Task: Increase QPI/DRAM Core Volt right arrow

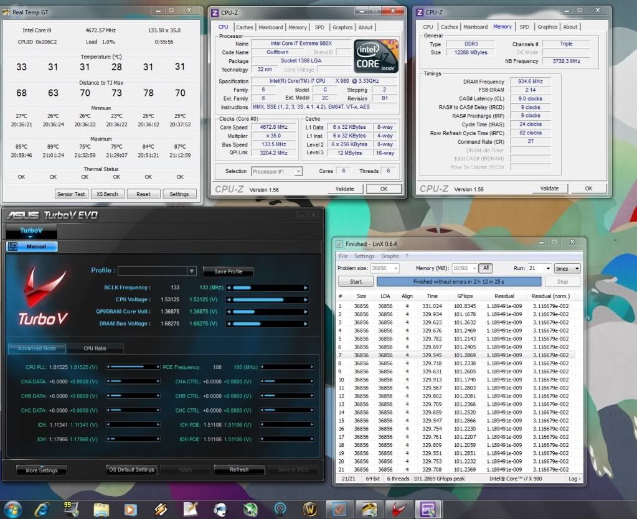Action: pos(306,312)
